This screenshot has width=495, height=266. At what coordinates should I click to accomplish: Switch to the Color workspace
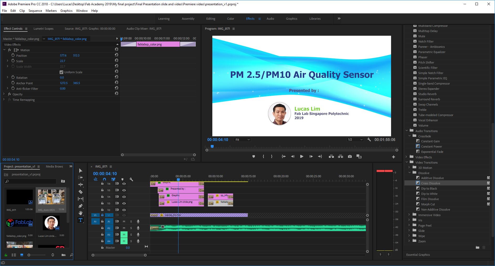[231, 19]
